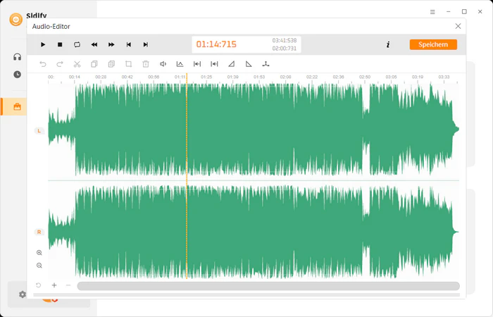Jump to the end of the track
This screenshot has height=317, width=493.
(x=146, y=44)
